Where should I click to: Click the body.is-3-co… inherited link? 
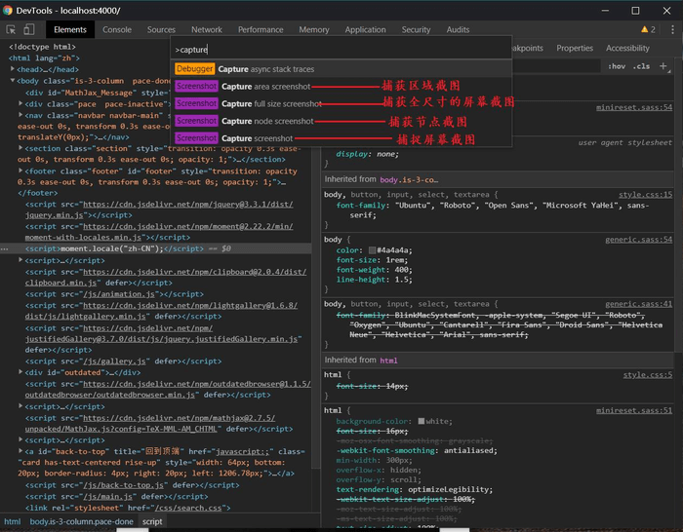409,180
